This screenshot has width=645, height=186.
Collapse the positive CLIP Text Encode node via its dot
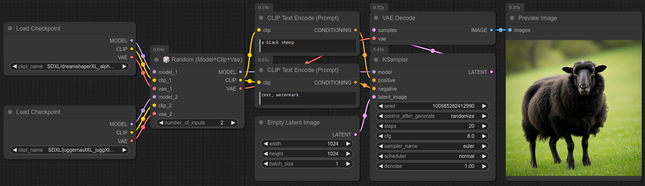(261, 18)
